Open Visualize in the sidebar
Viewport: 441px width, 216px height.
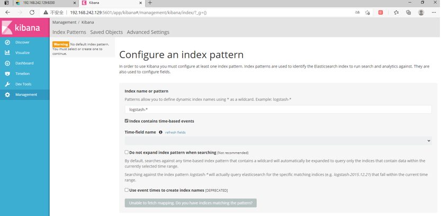click(x=22, y=53)
